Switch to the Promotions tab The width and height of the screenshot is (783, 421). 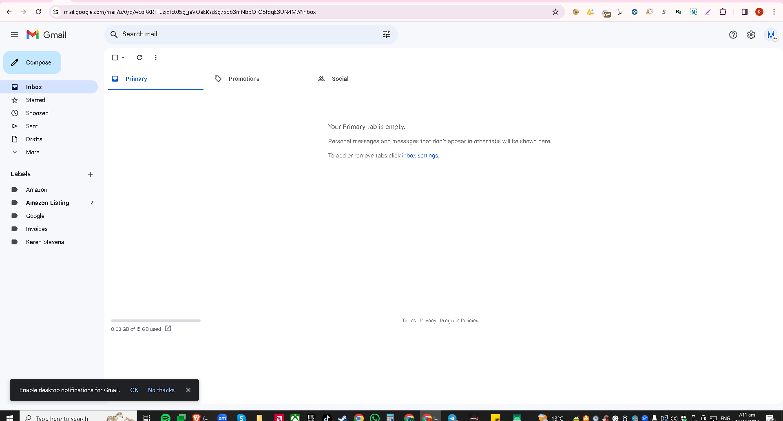(x=259, y=79)
